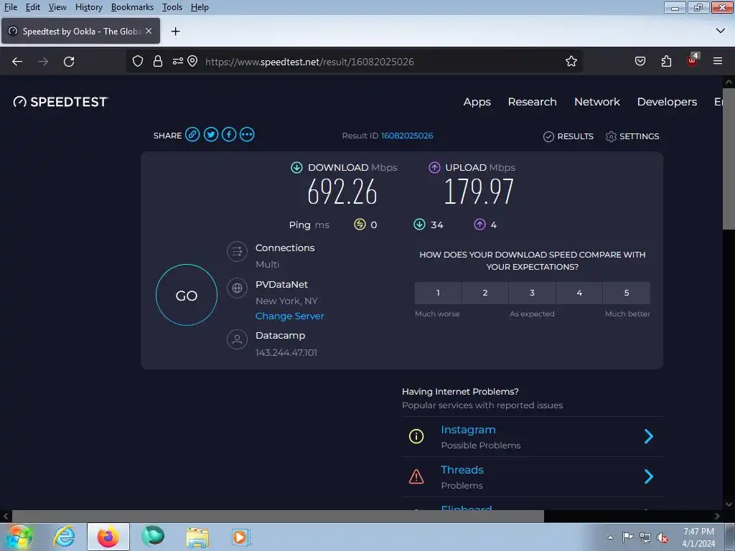Image resolution: width=735 pixels, height=551 pixels.
Task: Open the Firefox hamburger application menu
Action: click(717, 62)
